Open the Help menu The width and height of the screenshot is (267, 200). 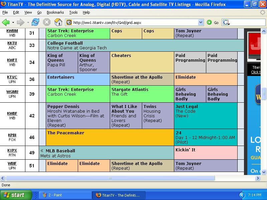[86, 12]
